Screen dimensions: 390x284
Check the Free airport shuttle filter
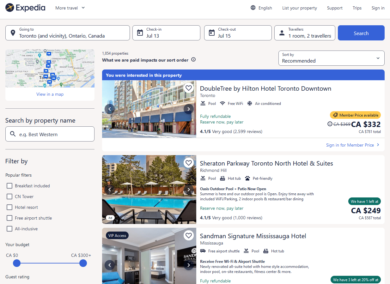click(9, 218)
